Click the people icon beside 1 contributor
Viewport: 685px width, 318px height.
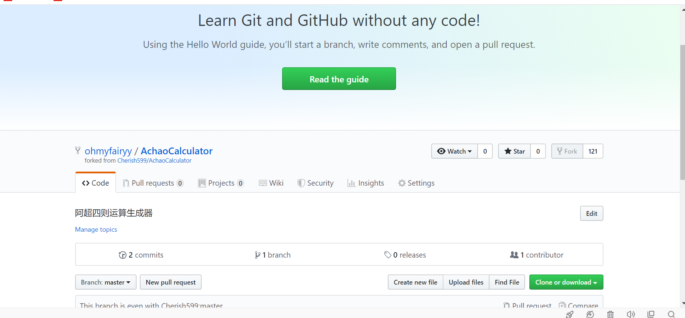tap(514, 255)
